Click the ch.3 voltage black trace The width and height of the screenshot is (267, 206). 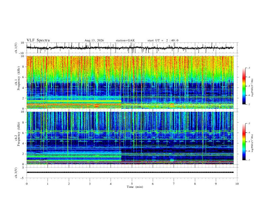[130, 172]
